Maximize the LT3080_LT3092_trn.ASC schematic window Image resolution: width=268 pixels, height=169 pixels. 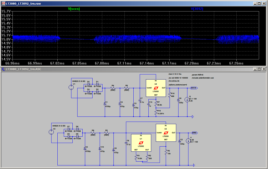259,69
